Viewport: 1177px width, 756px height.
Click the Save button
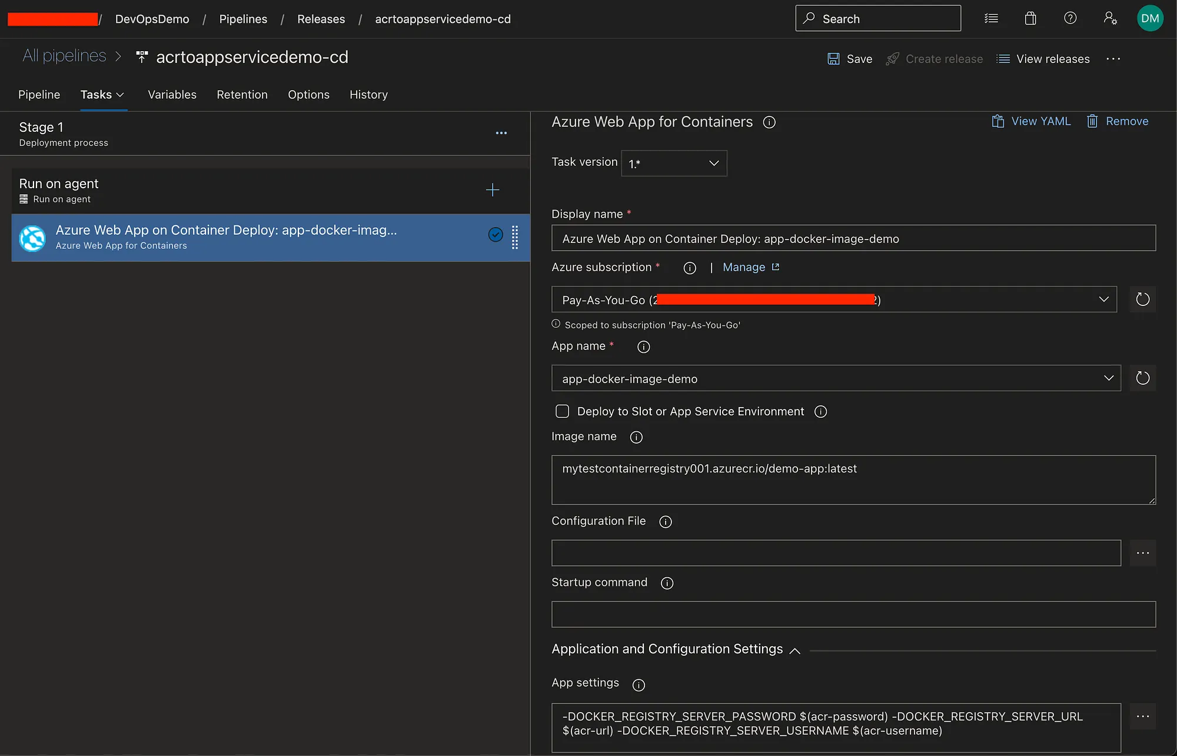tap(850, 59)
